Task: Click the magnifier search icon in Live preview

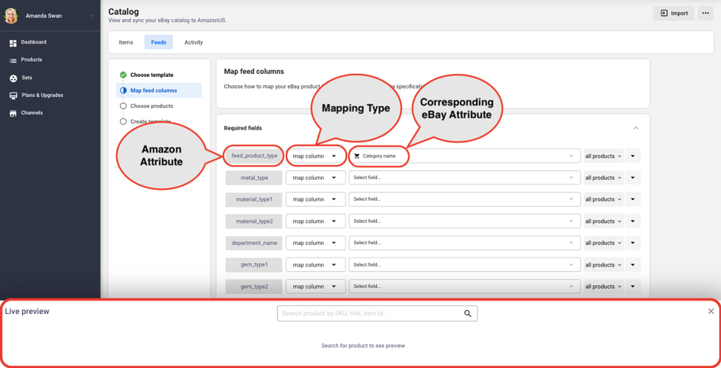Action: coord(468,314)
